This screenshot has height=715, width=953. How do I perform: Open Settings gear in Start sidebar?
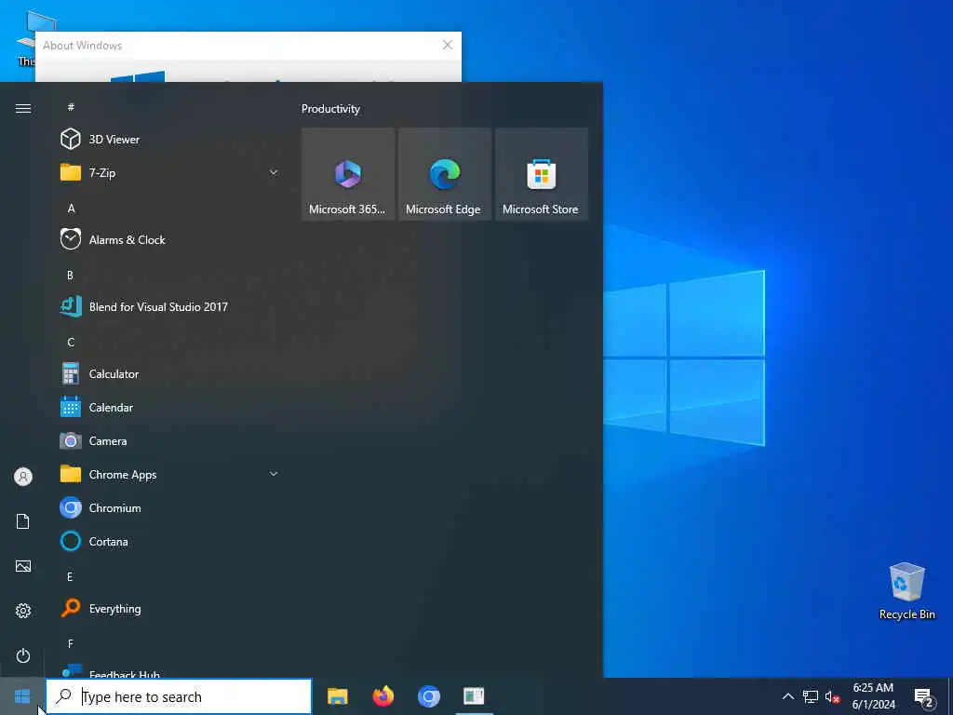(x=23, y=611)
